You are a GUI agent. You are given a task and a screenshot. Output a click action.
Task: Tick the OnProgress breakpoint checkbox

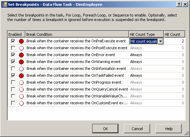[x=13, y=83]
